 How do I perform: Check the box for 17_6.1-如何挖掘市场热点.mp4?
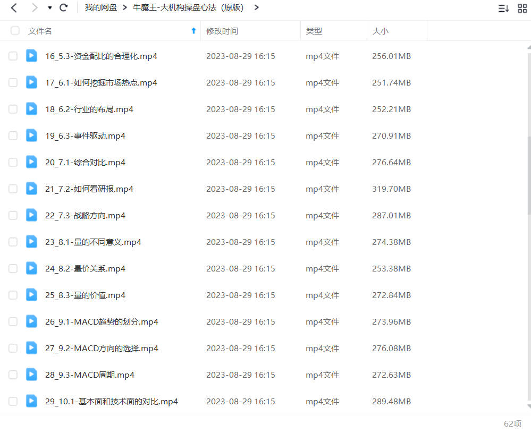coord(13,82)
